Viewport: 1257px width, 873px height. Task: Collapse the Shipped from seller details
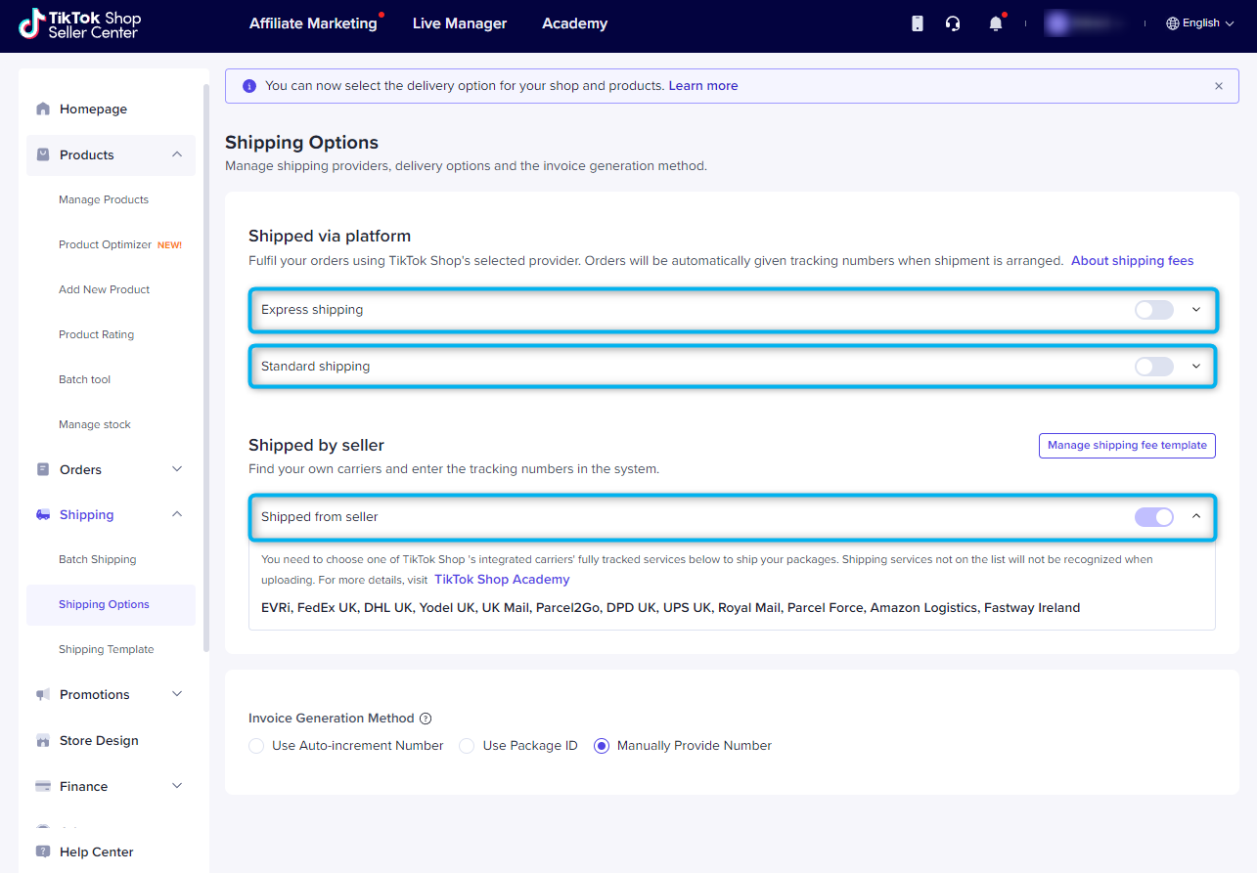(1196, 517)
